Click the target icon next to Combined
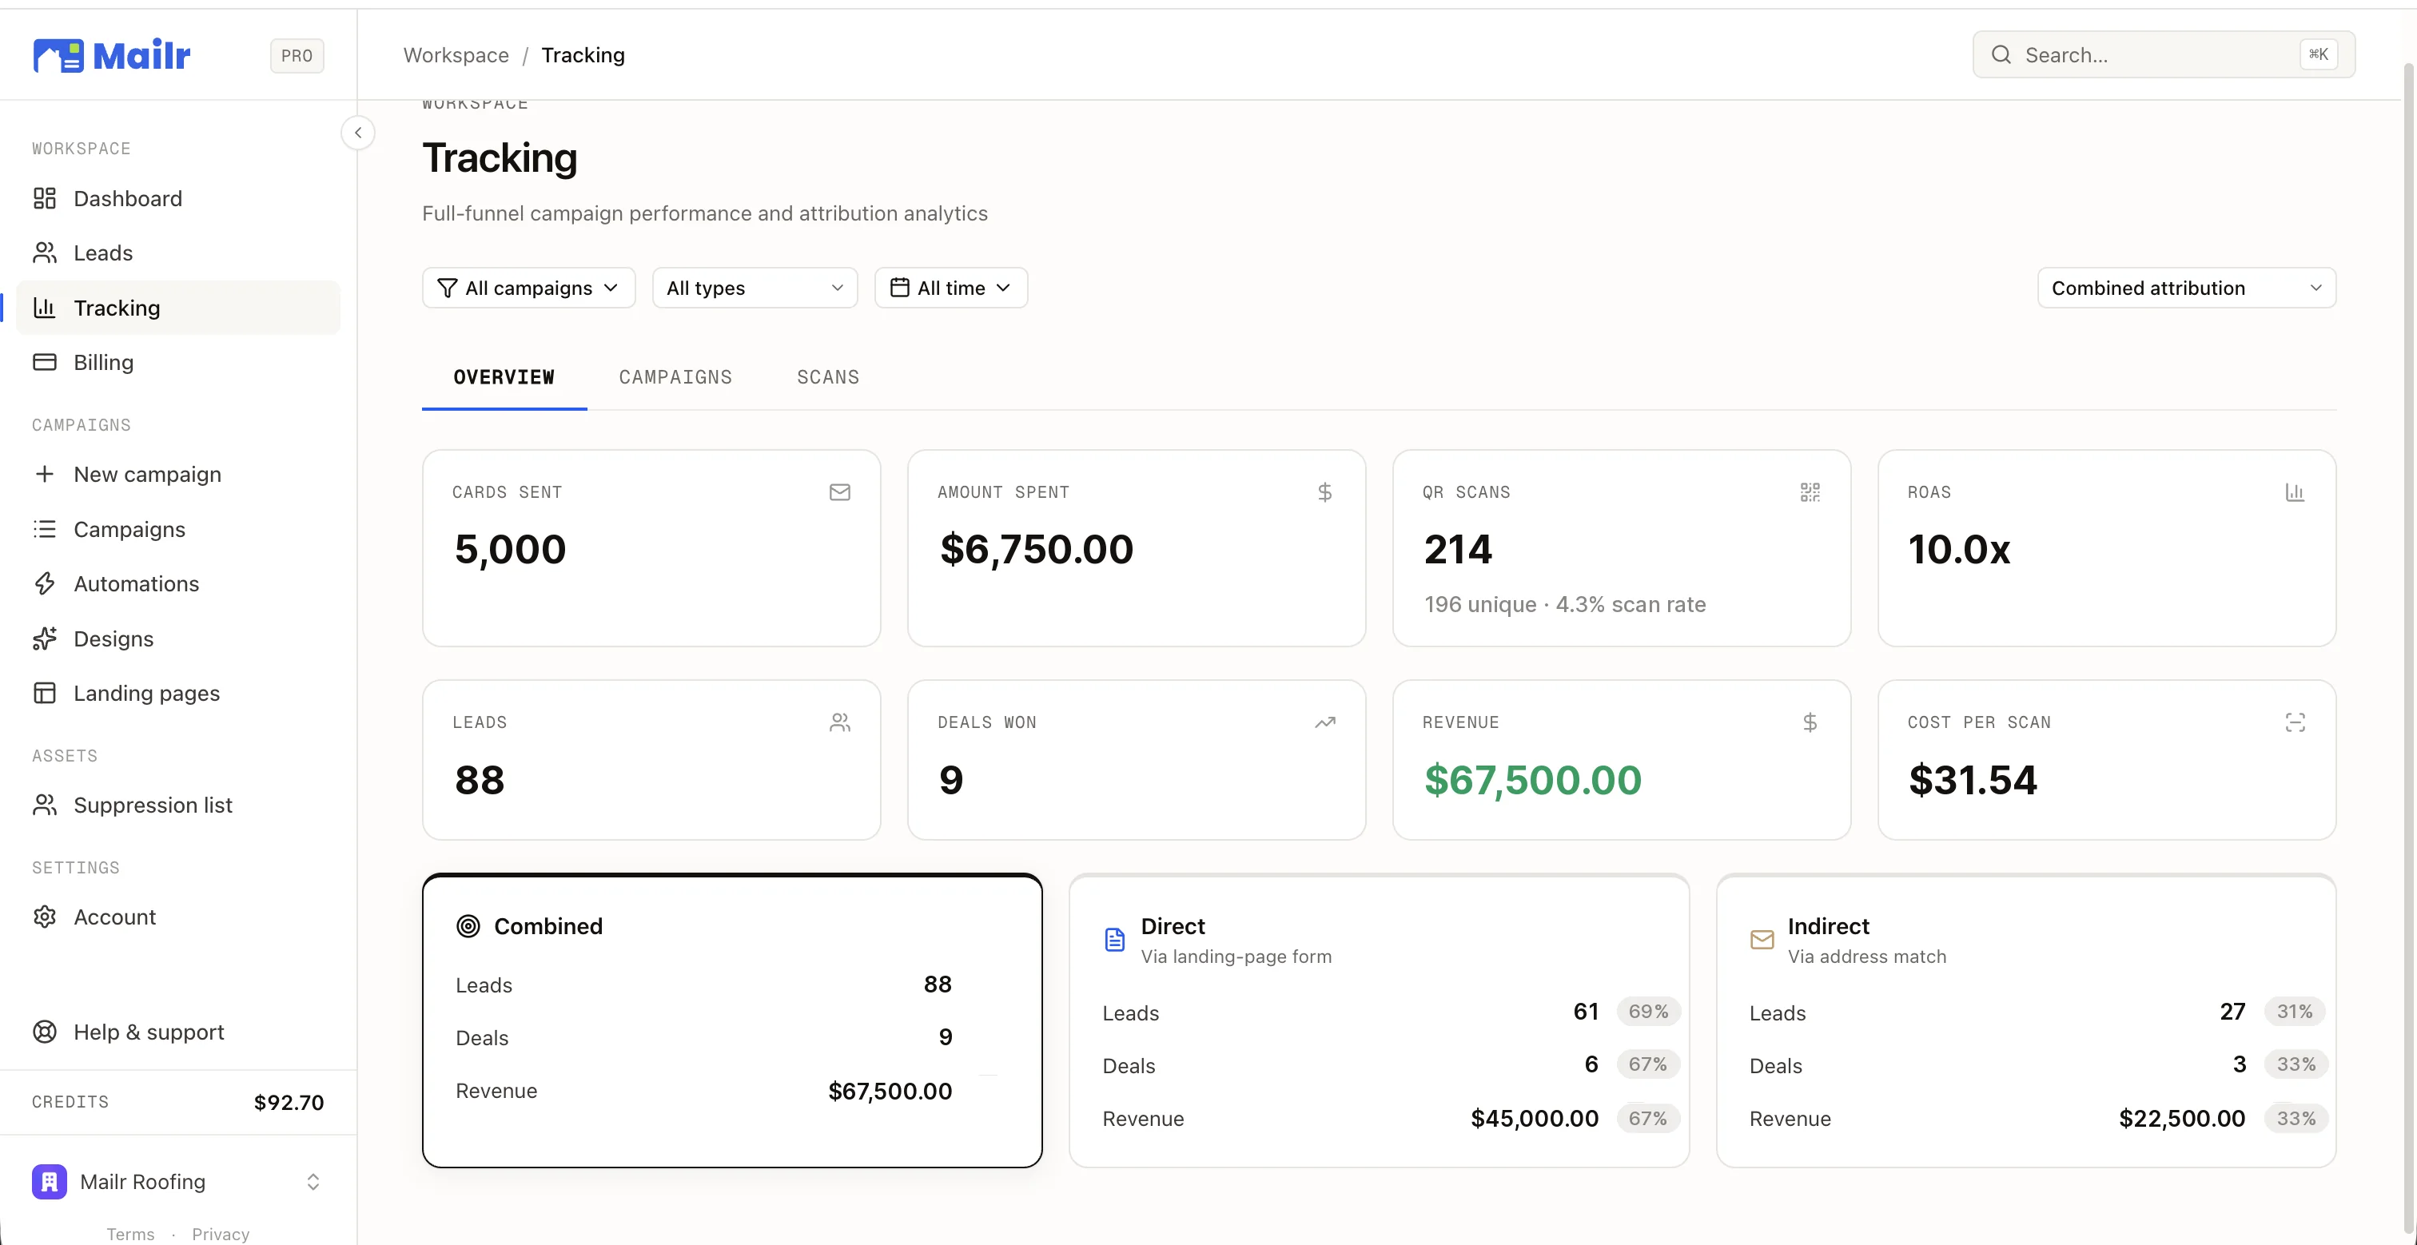The image size is (2417, 1245). [468, 926]
